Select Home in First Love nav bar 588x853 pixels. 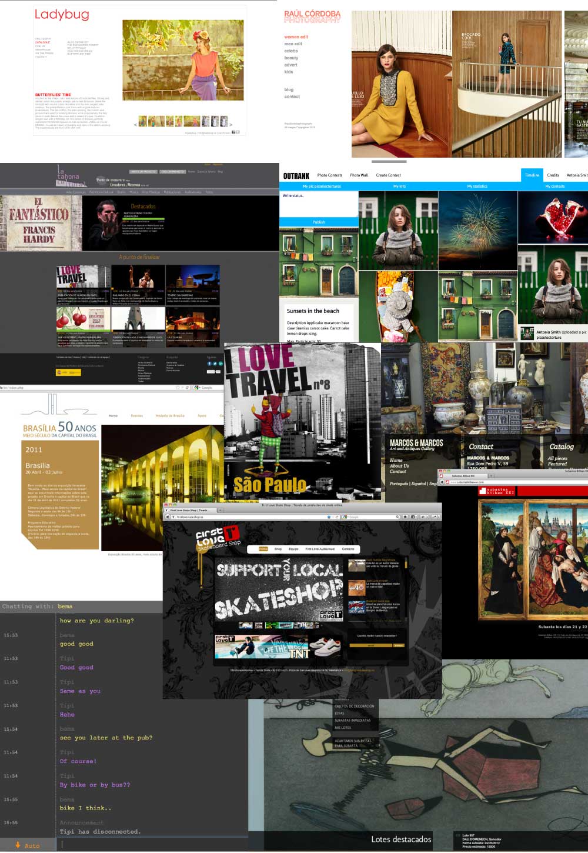[263, 549]
